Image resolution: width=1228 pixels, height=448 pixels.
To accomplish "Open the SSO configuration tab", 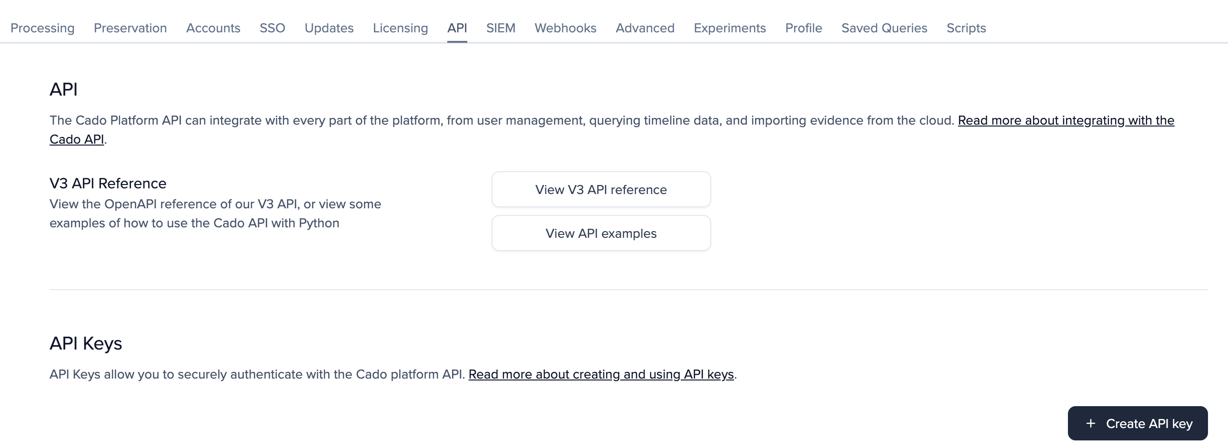I will click(272, 28).
